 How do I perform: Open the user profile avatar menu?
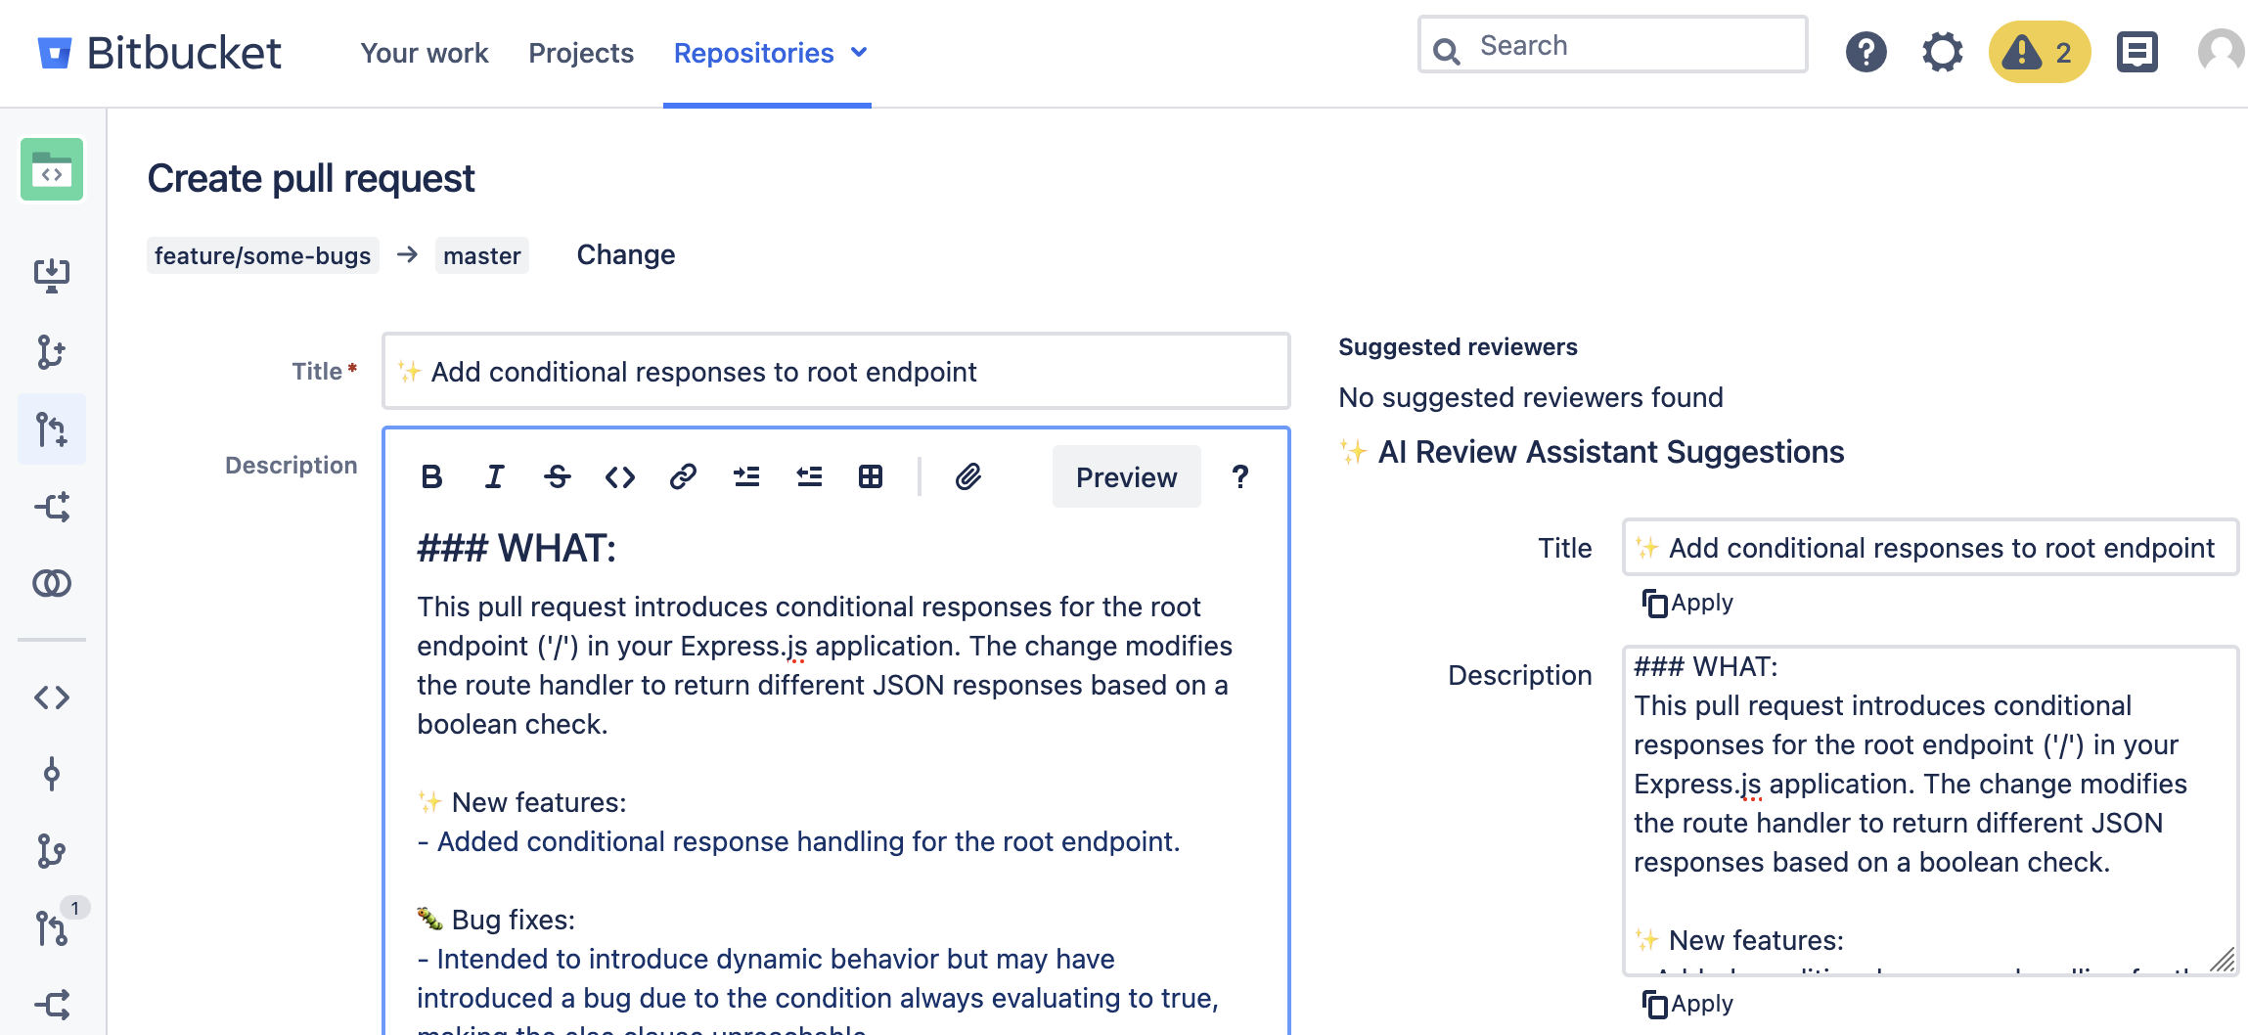pyautogui.click(x=2221, y=52)
